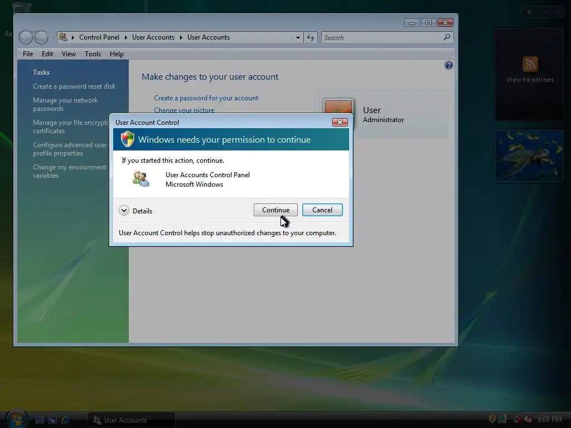Screen dimensions: 571x428
Task: Click the network tray icon
Action: pos(517,419)
